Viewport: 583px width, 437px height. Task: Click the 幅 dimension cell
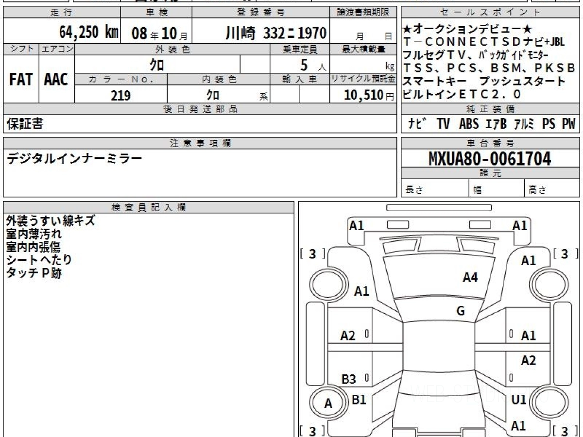[497, 189]
